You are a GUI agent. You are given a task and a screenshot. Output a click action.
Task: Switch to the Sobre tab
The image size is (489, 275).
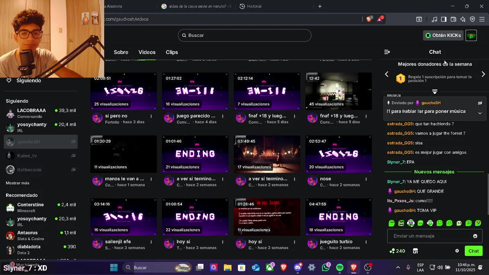point(121,52)
